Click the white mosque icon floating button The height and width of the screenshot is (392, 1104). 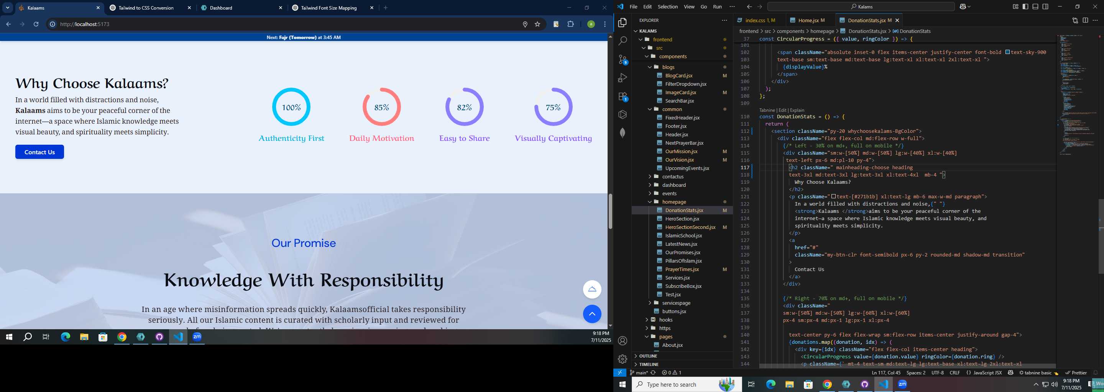(592, 289)
